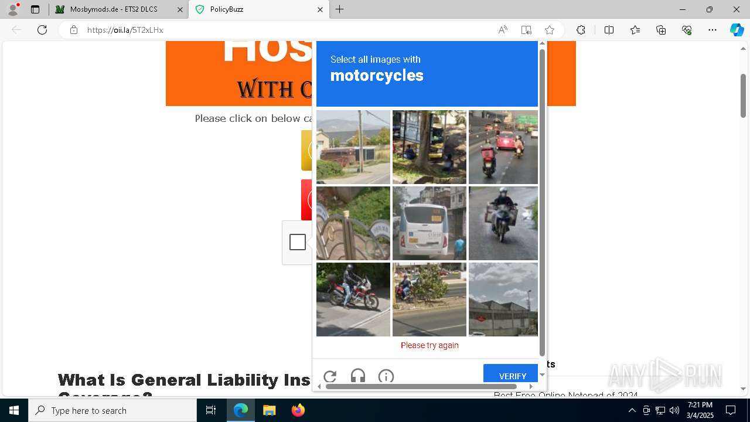Select the parked red motorcycle captcha tile

click(x=353, y=300)
